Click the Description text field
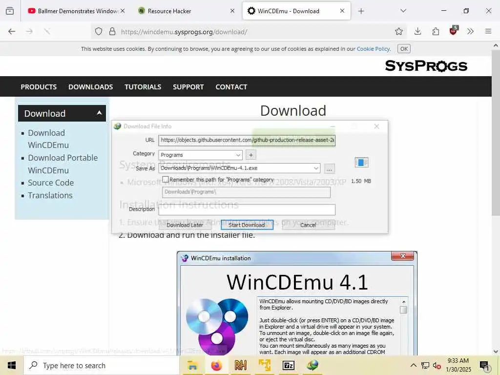 [247, 209]
